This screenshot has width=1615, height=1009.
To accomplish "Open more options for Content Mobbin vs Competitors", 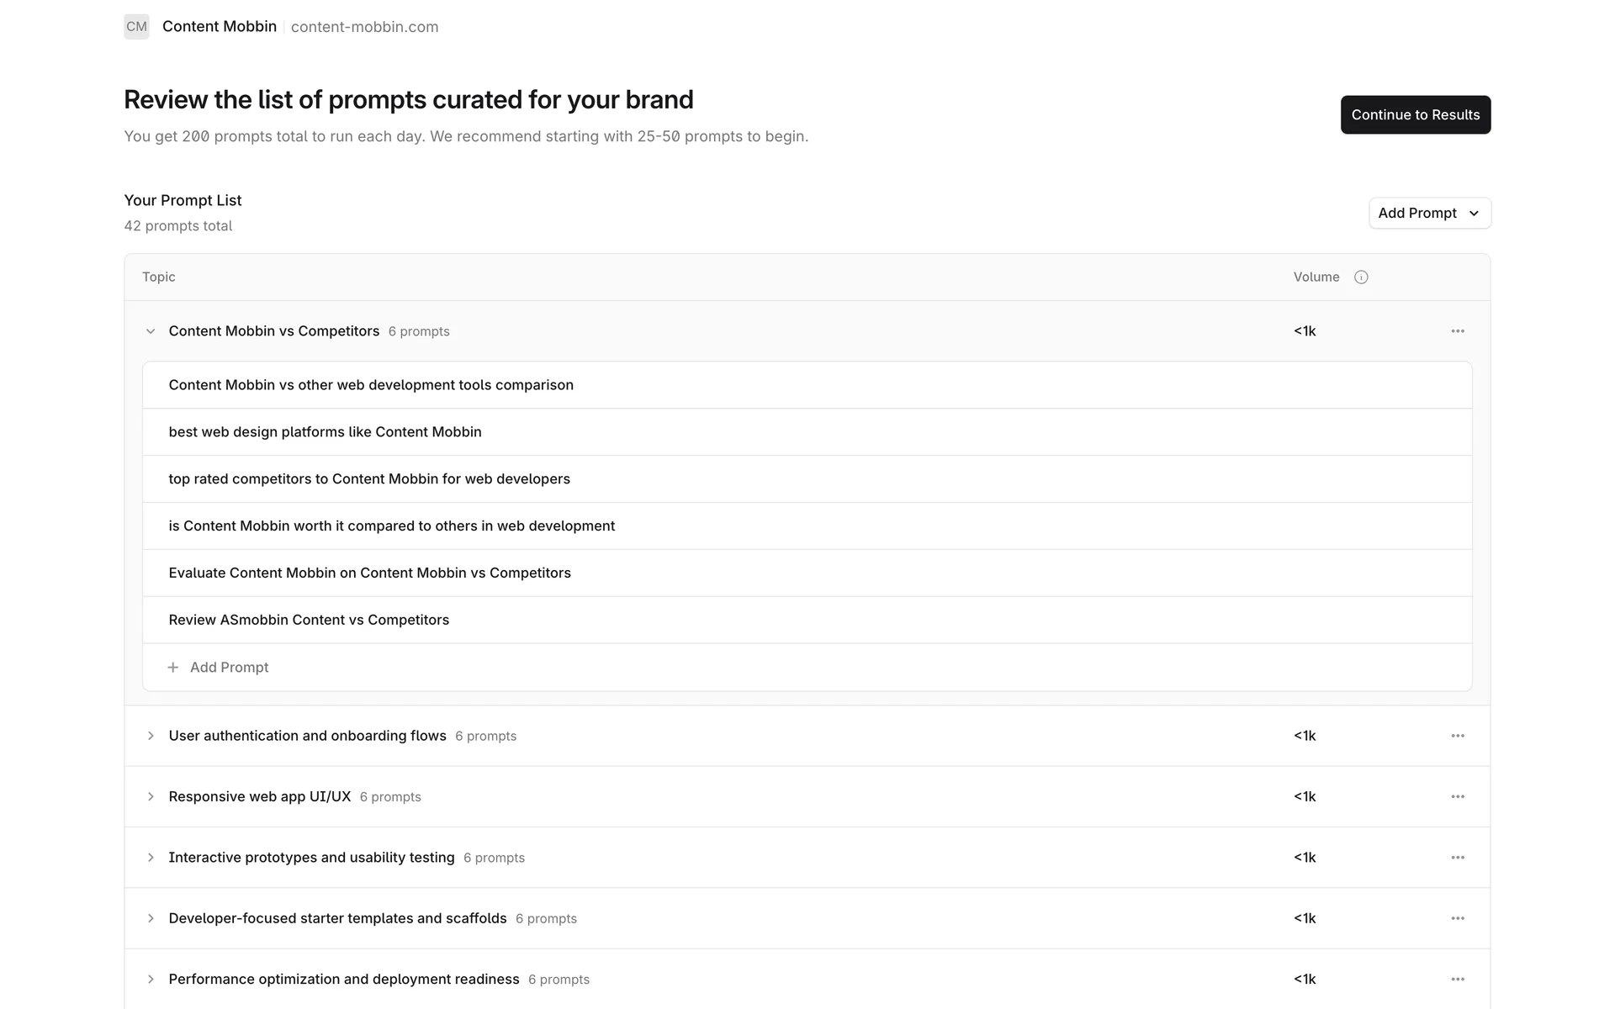I will pyautogui.click(x=1458, y=331).
